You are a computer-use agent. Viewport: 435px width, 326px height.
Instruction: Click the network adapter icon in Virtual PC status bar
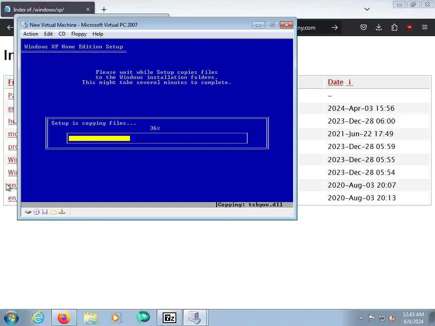click(x=62, y=212)
